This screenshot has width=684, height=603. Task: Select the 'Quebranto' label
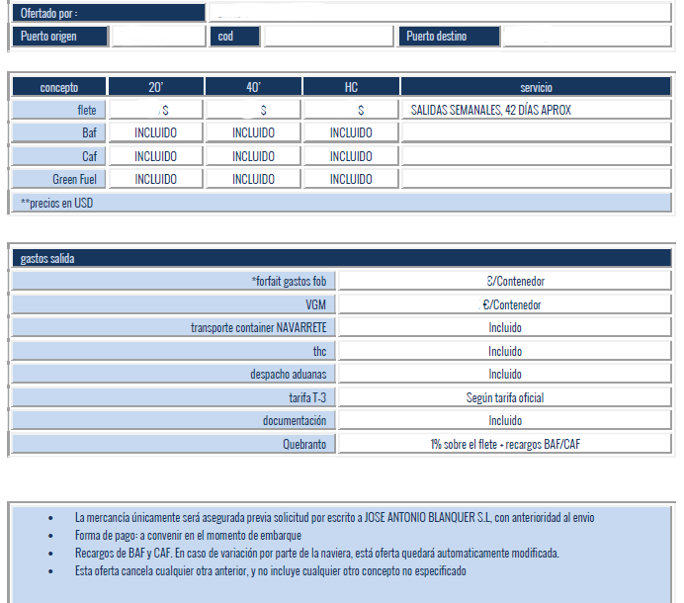174,444
